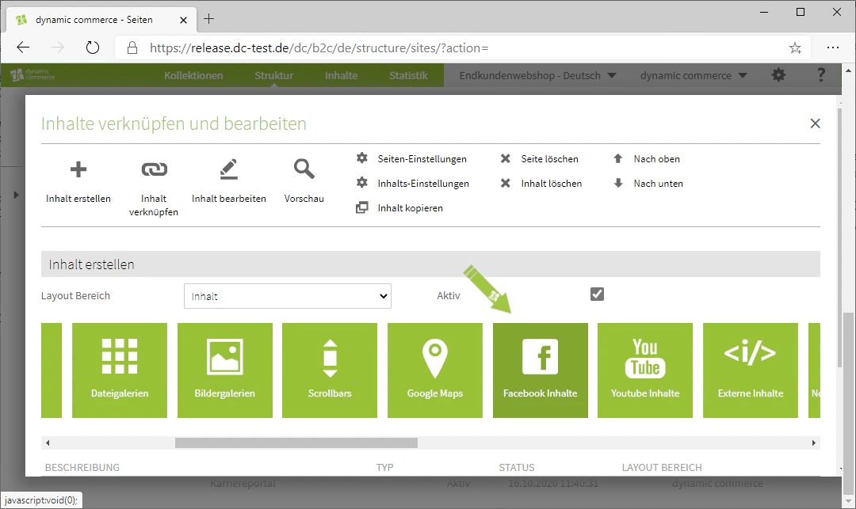Open the Inhalte menu

tap(341, 75)
